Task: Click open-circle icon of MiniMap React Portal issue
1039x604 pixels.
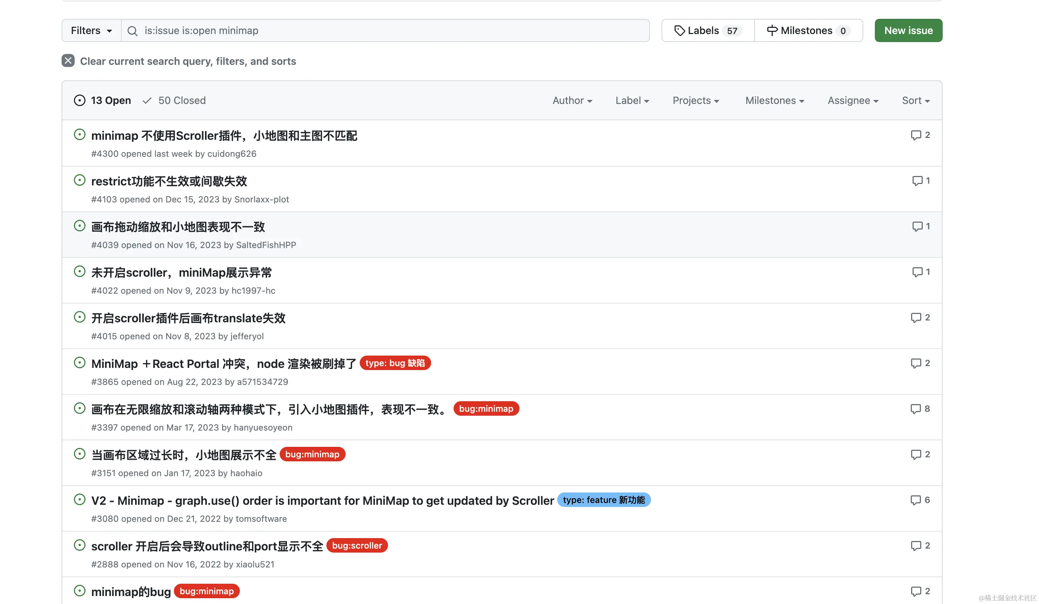Action: 80,363
